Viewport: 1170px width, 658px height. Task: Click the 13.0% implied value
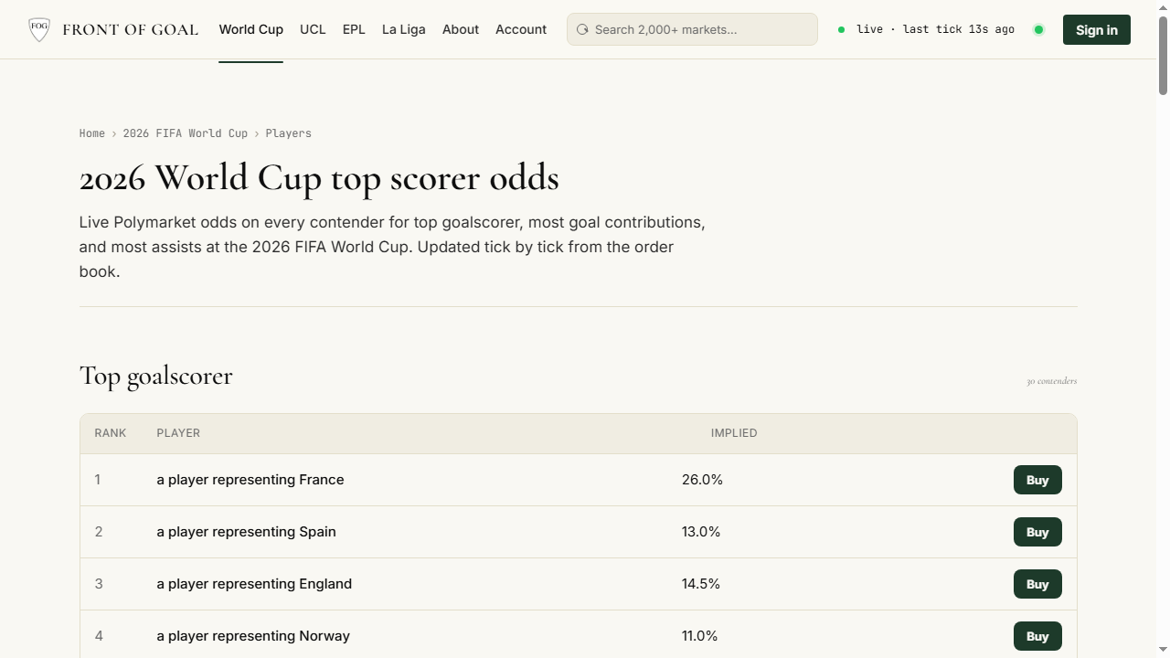[701, 532]
